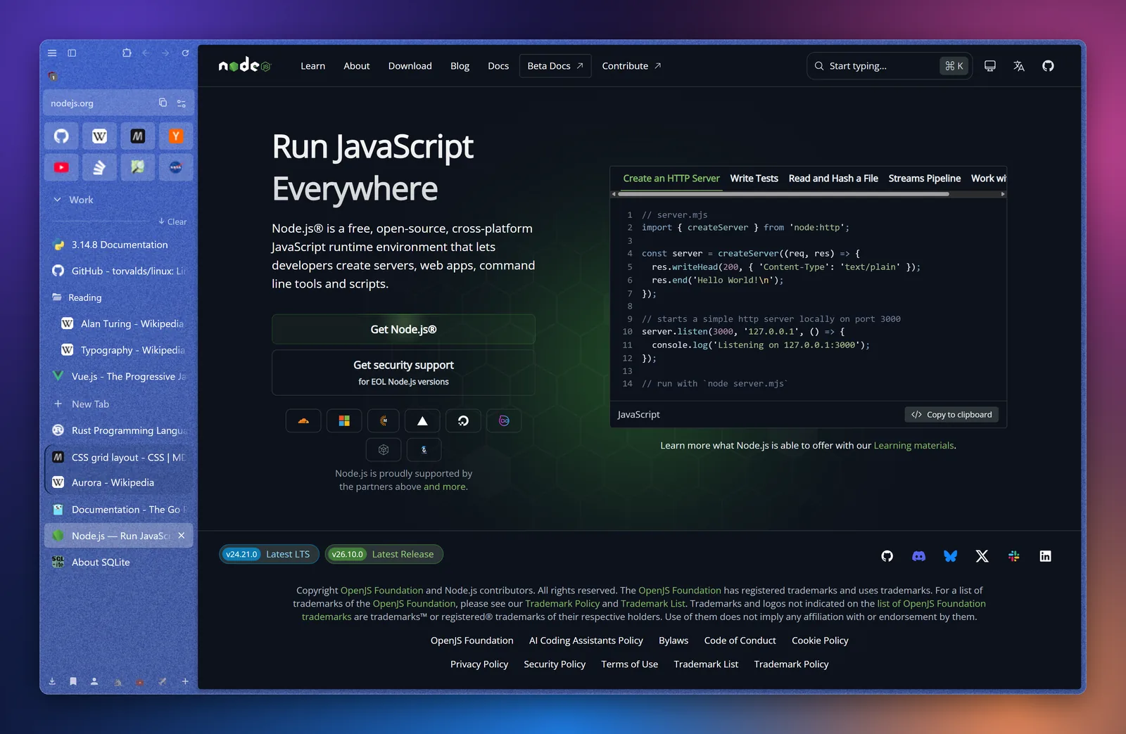Copy the nodejs.org URL with copy icon
This screenshot has height=734, width=1126.
pyautogui.click(x=163, y=103)
